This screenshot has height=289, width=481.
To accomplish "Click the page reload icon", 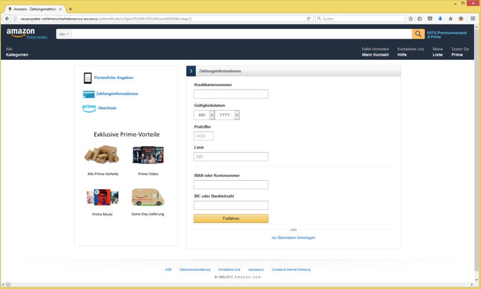I will (309, 19).
